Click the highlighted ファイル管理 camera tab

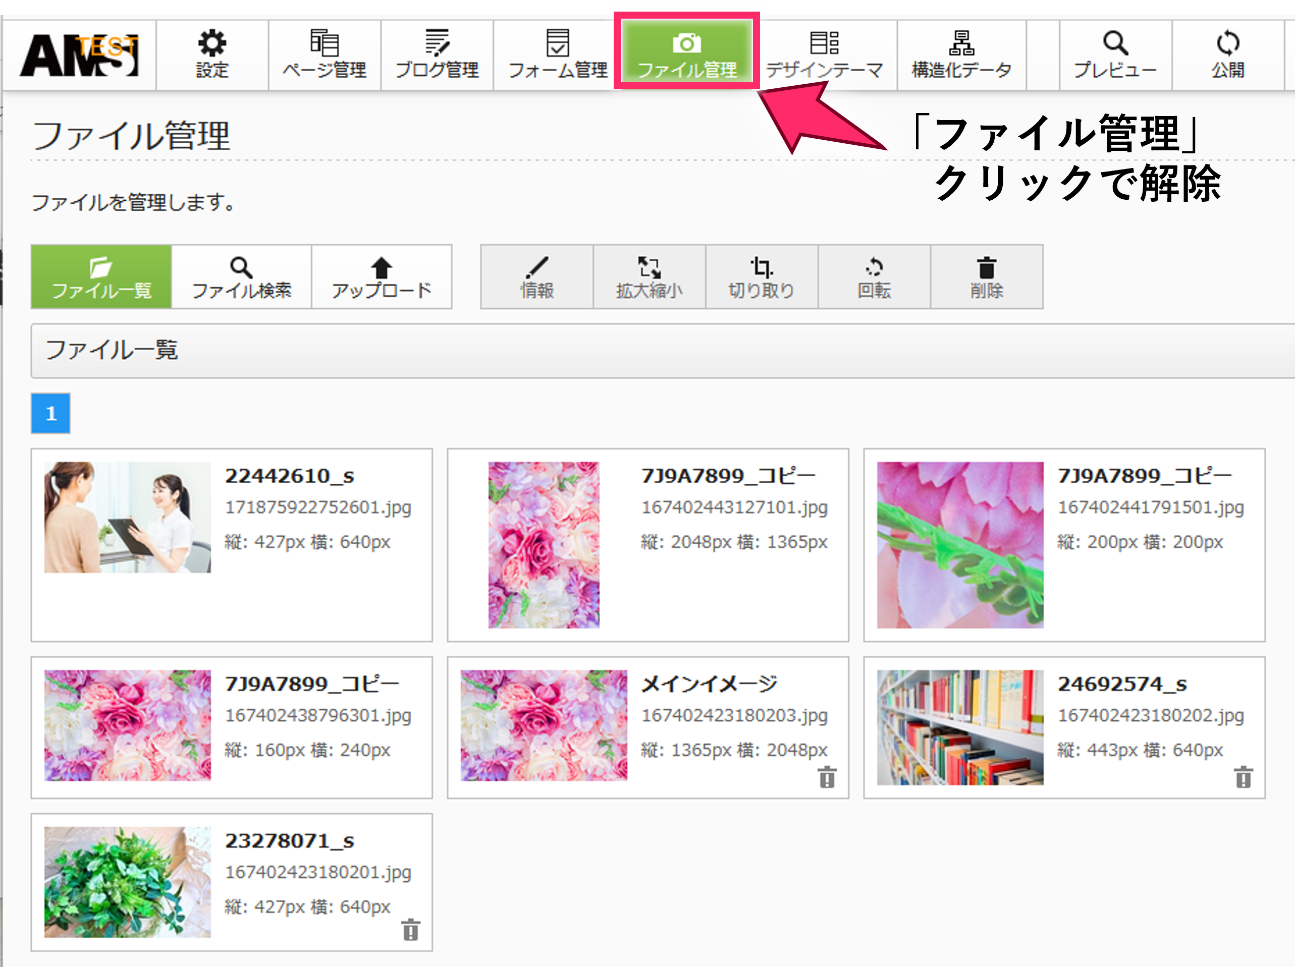(x=687, y=53)
